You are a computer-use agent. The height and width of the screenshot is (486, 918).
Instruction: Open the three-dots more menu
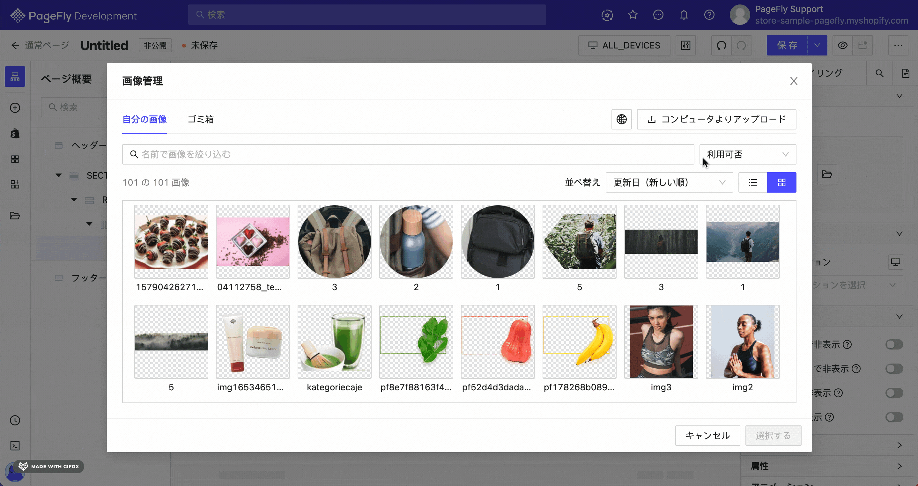[898, 45]
